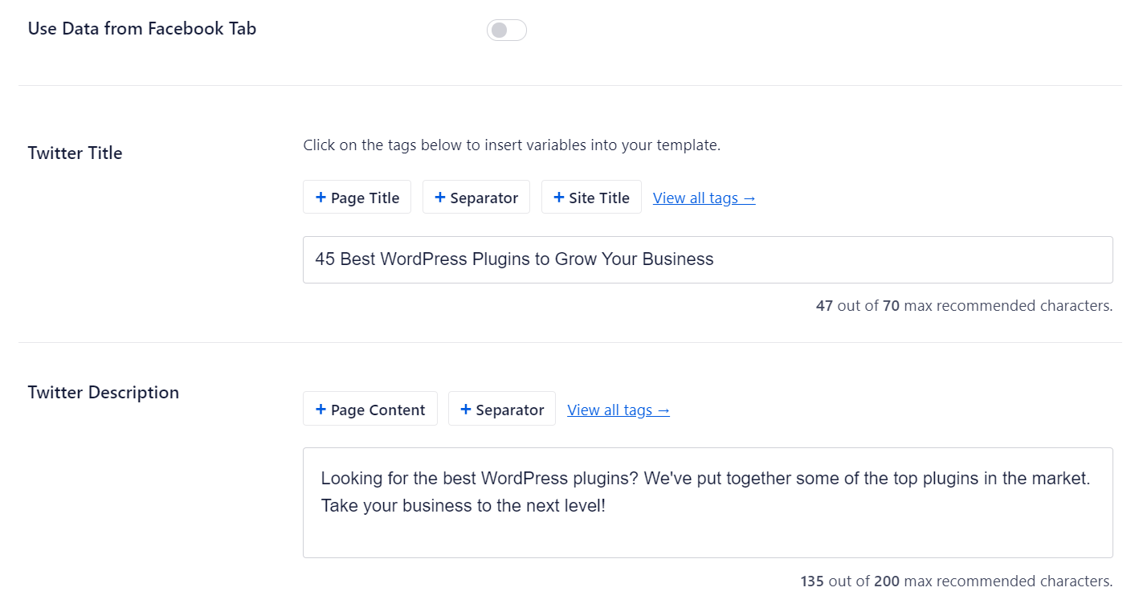This screenshot has width=1135, height=616.
Task: Click the arrow icon beside Twitter Description's View all tags
Action: (x=662, y=410)
